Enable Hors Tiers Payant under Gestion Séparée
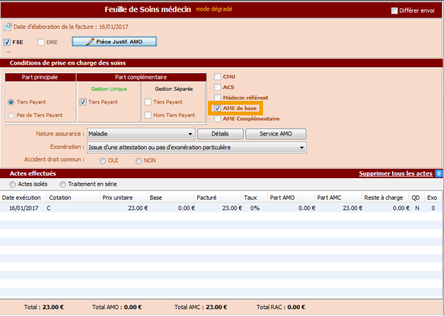 [148, 115]
